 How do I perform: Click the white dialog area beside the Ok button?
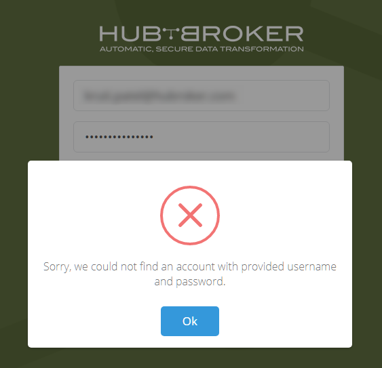[x=280, y=321]
